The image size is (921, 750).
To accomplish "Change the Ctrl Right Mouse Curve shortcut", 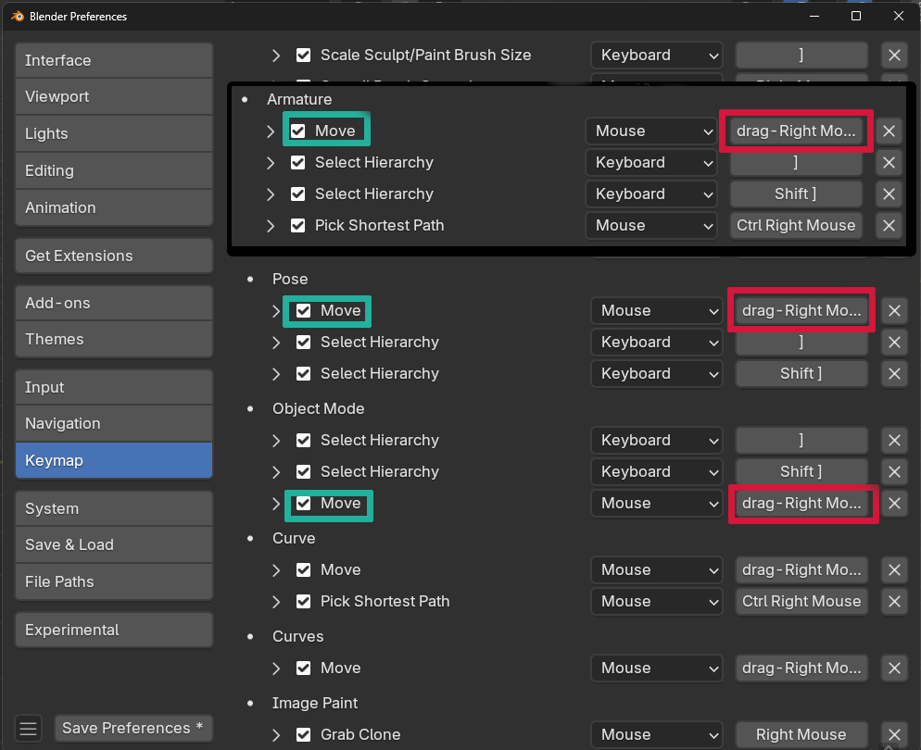I will pyautogui.click(x=801, y=601).
